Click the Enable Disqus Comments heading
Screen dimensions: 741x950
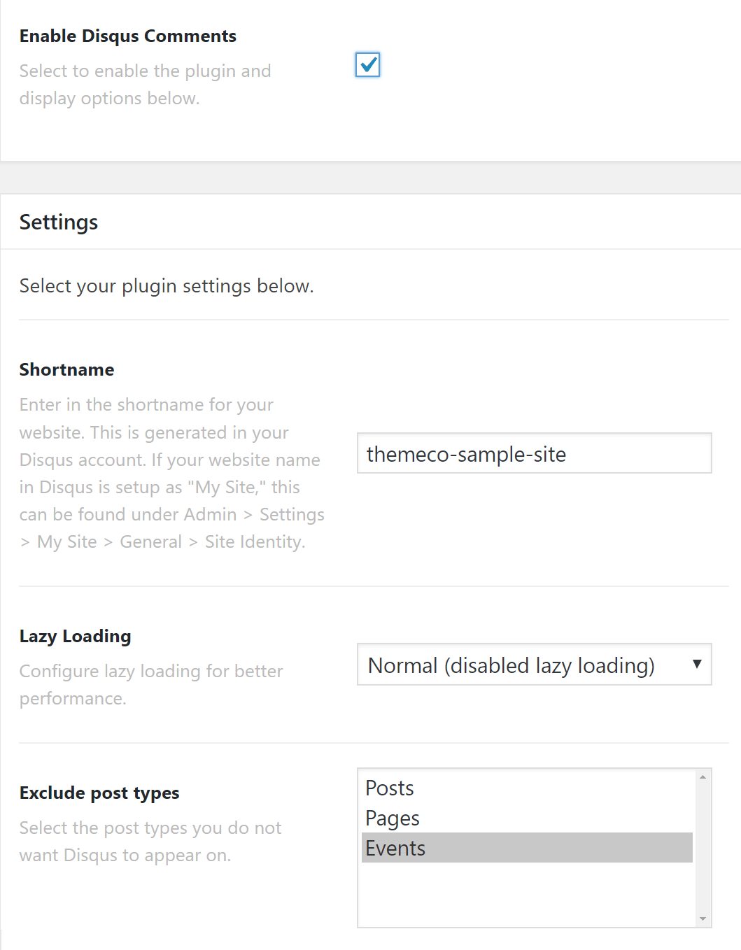tap(128, 36)
